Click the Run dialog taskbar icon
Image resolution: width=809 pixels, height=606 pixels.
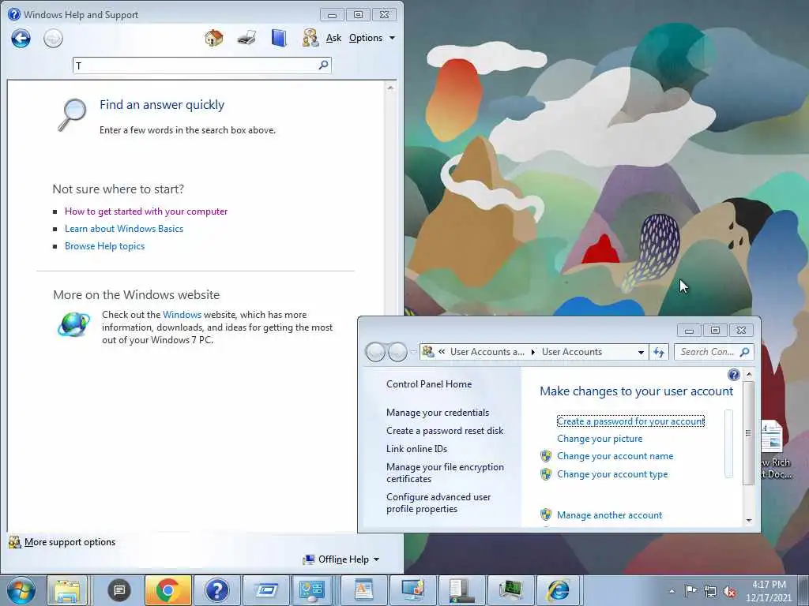coord(266,590)
